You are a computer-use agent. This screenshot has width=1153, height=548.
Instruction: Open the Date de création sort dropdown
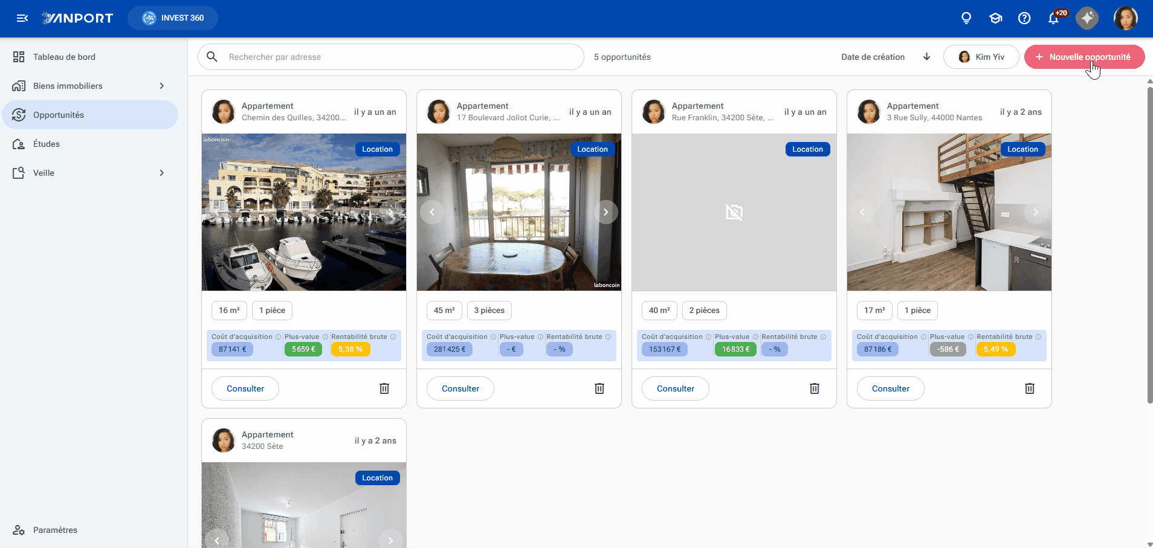(x=873, y=57)
